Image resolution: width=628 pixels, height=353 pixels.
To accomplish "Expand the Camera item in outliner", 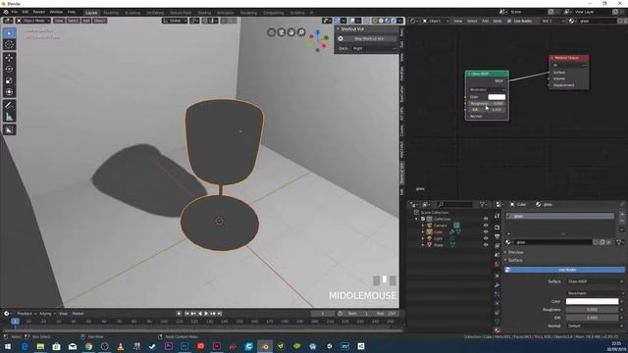I will 423,226.
